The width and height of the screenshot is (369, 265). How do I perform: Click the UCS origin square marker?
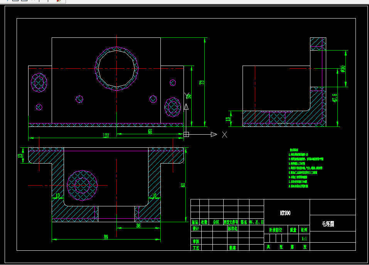click(x=186, y=134)
